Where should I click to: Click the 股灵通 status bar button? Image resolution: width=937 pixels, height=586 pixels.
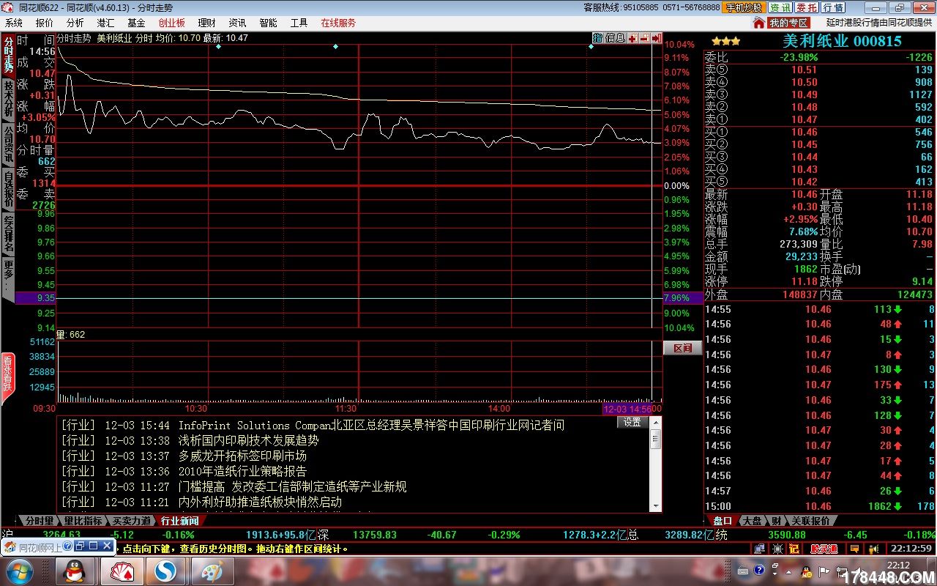click(824, 549)
